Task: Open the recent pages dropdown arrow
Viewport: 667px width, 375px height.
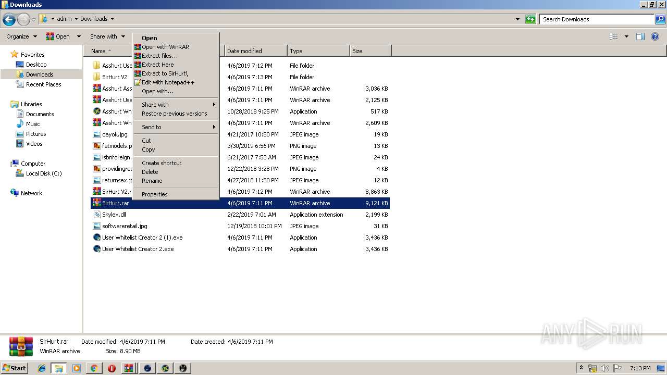Action: pos(34,20)
